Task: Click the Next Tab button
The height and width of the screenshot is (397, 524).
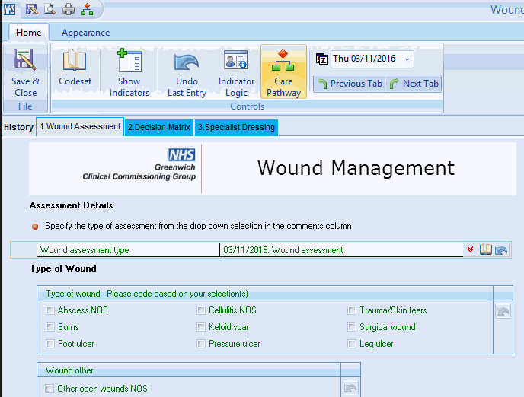Action: (414, 84)
